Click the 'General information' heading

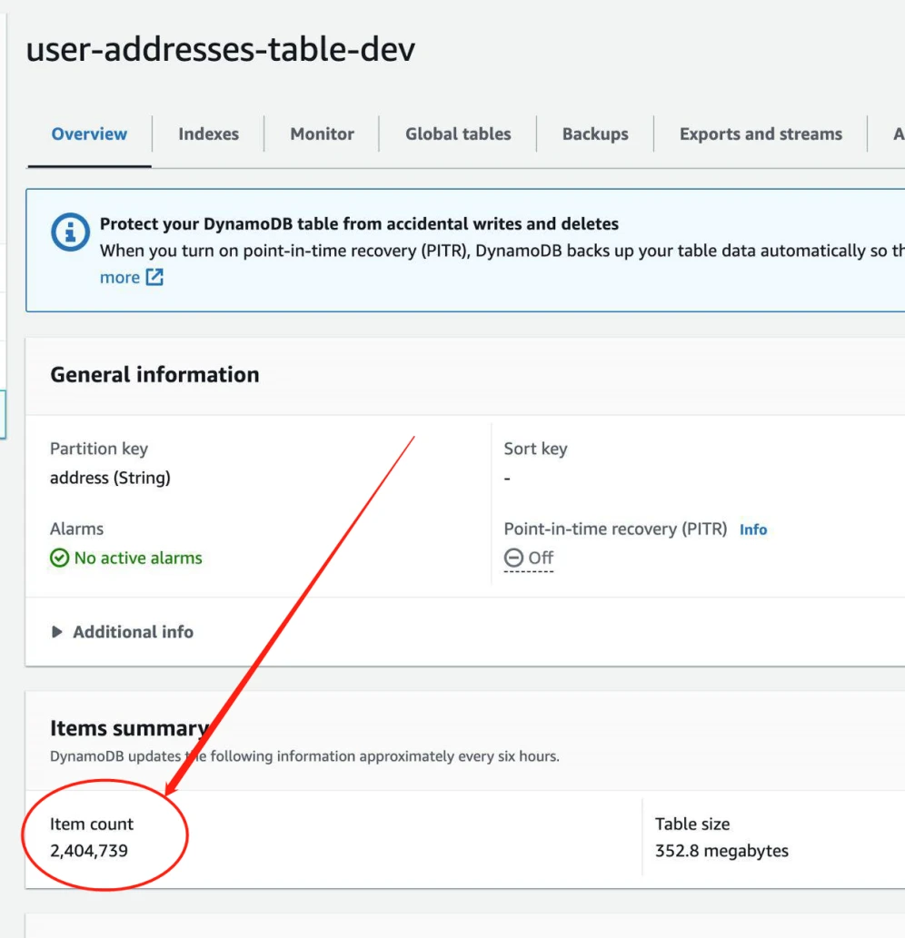[154, 375]
